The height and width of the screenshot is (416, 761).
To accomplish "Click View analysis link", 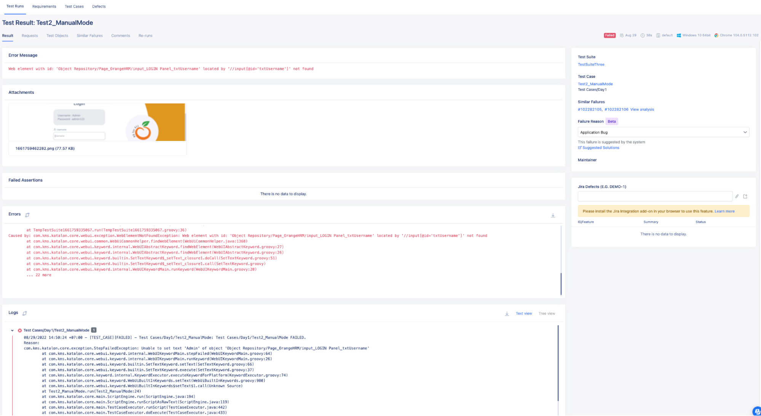I will [x=642, y=109].
